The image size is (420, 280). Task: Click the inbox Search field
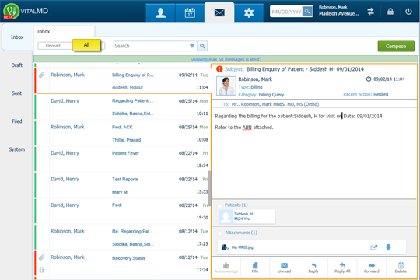click(150, 46)
